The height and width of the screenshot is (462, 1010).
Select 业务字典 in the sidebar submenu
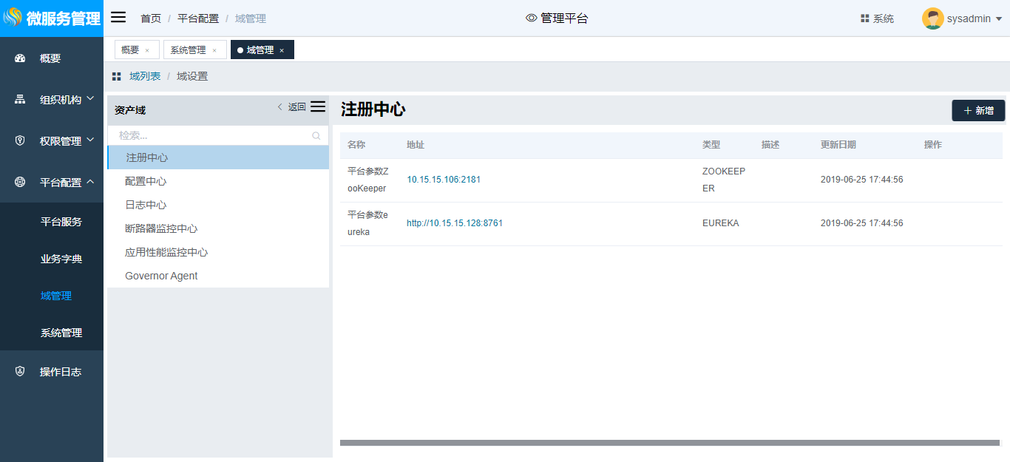coord(61,259)
